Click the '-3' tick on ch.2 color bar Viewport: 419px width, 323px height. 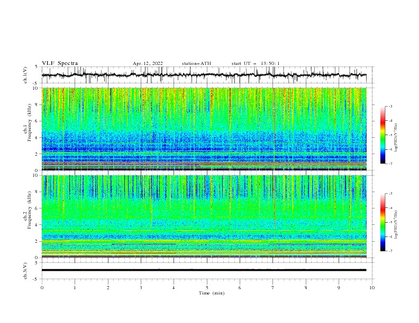(390, 194)
